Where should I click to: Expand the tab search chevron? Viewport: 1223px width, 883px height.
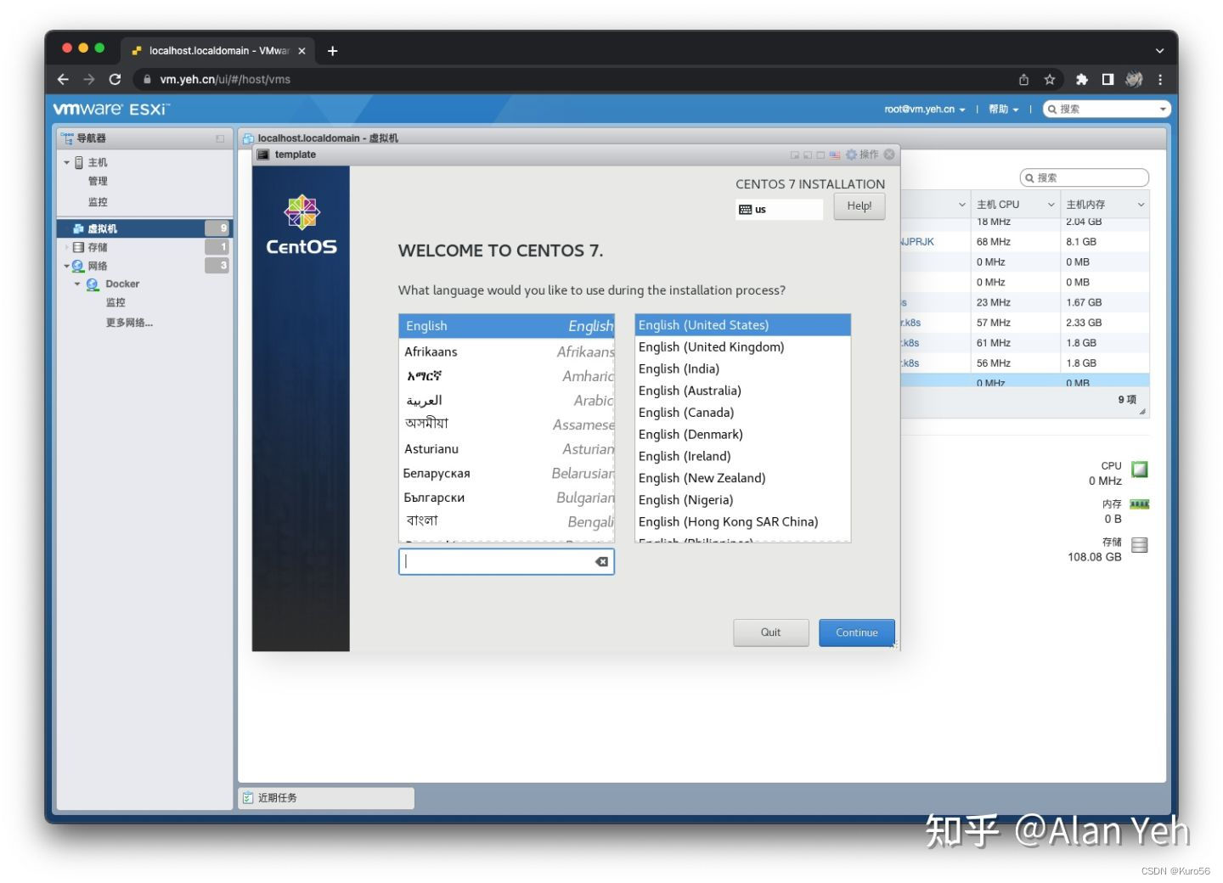click(1159, 51)
